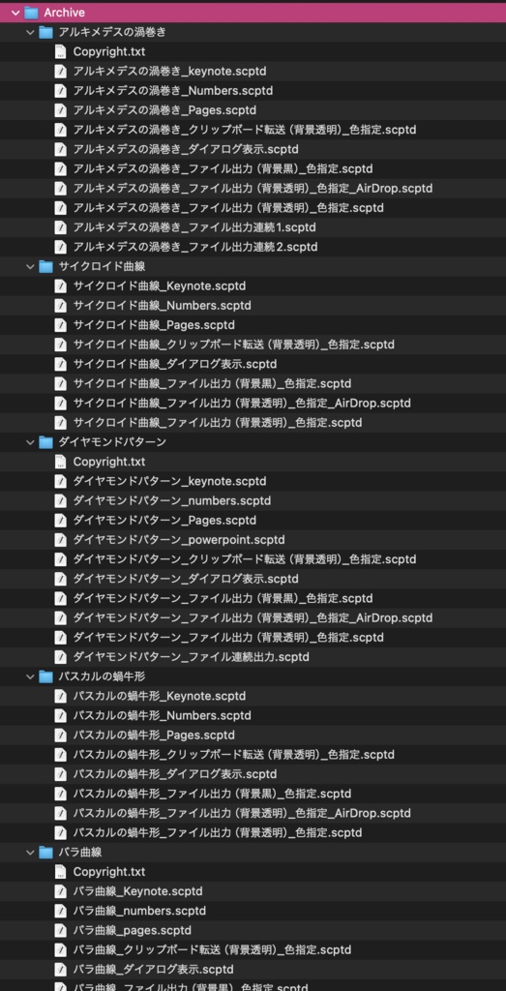Select file ダイヤモンドパターン_ダイアログ表示.scptd
The image size is (506, 991).
(x=186, y=580)
